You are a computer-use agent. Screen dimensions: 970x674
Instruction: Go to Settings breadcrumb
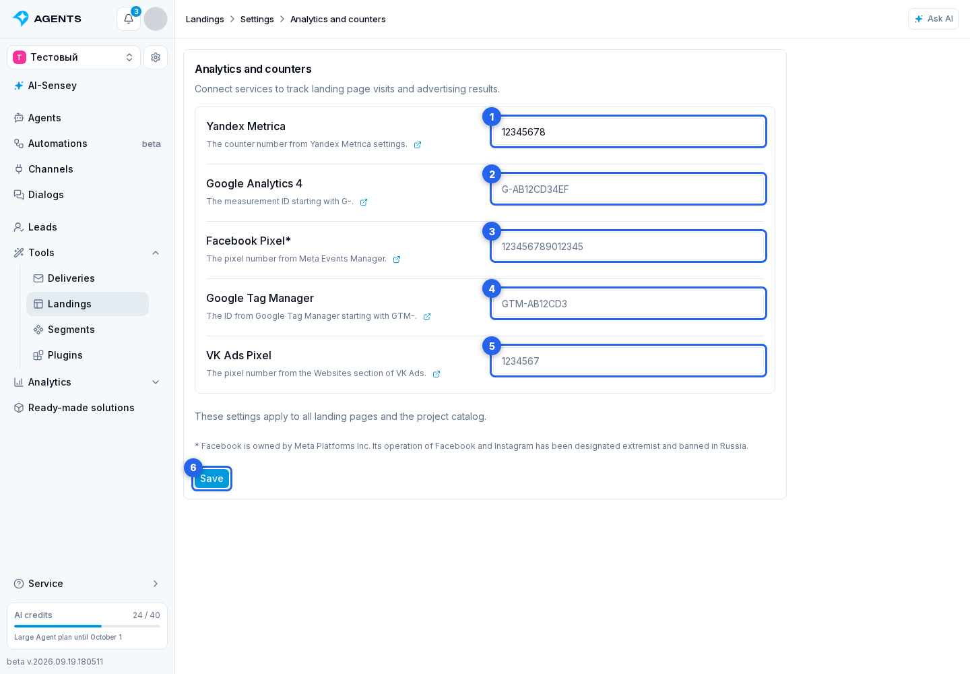point(257,20)
